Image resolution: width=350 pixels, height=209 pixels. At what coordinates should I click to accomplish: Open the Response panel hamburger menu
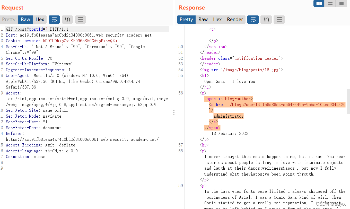point(279,20)
